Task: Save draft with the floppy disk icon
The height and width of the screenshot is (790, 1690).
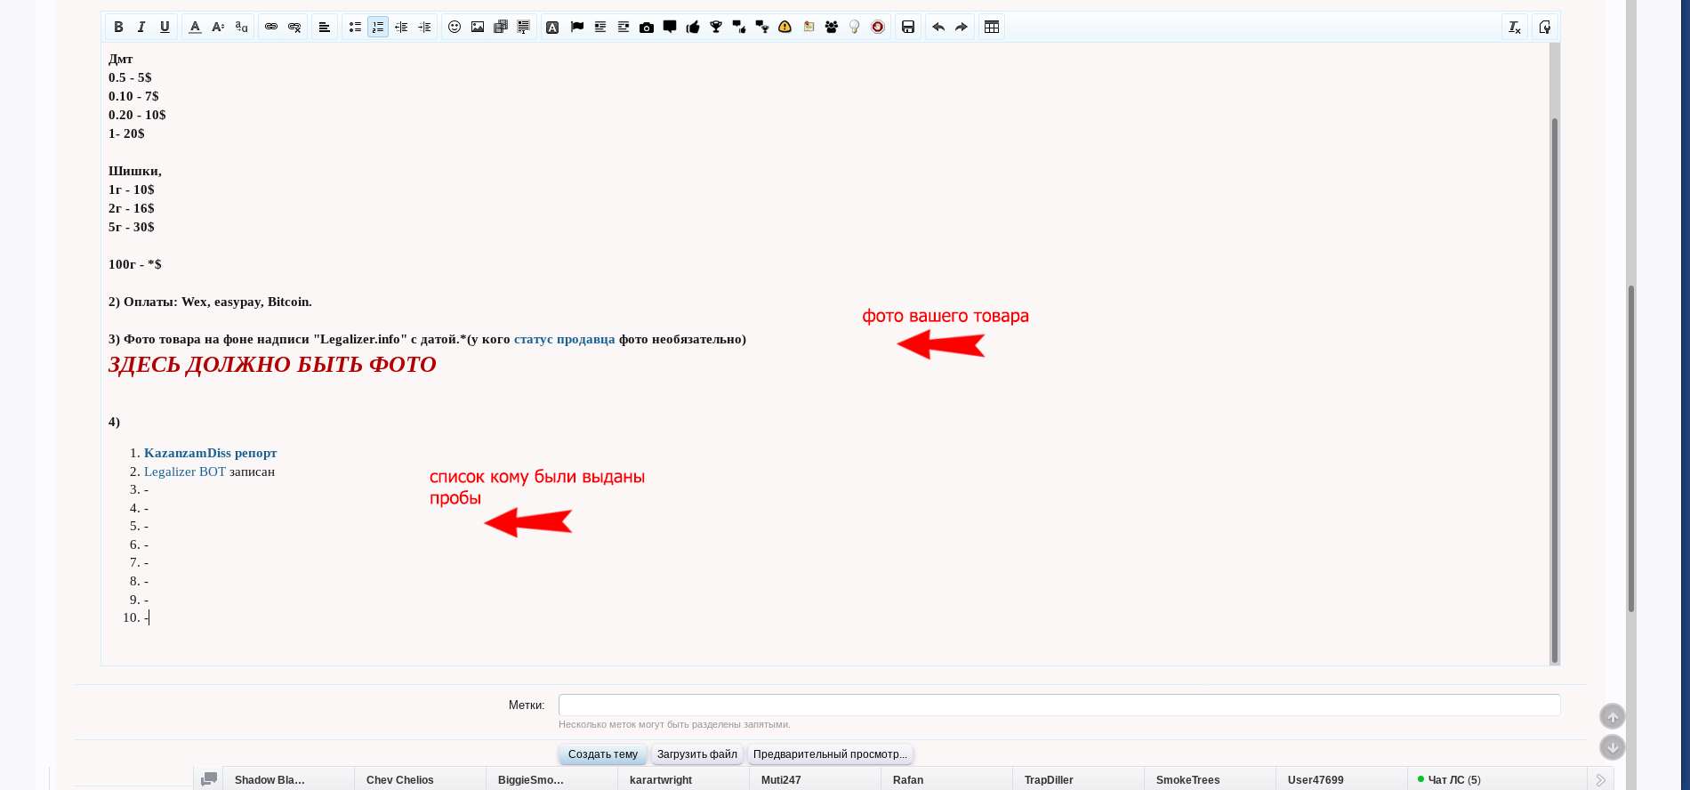Action: coord(908,27)
